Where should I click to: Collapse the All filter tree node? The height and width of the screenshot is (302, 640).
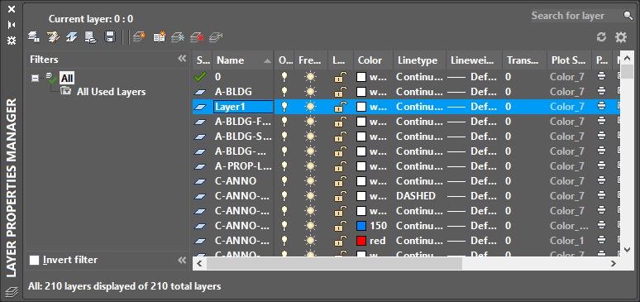pos(36,78)
